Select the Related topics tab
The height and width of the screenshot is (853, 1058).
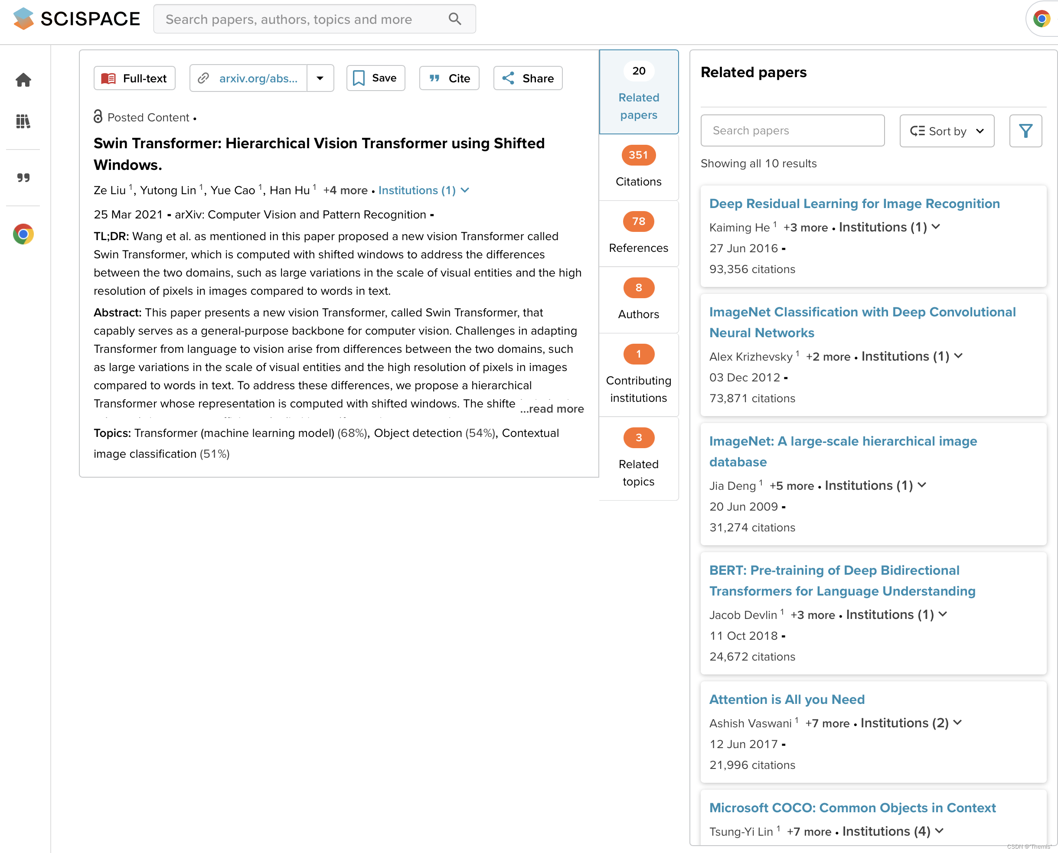pyautogui.click(x=639, y=459)
